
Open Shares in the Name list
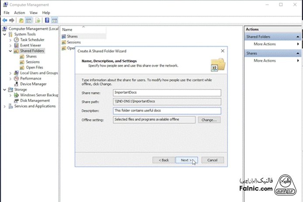72,36
